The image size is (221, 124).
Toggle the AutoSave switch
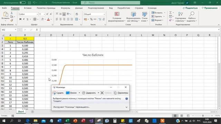[22, 3]
